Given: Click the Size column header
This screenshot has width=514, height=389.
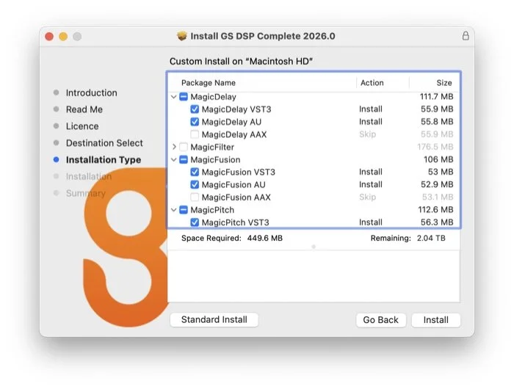Looking at the screenshot, I should click(444, 83).
